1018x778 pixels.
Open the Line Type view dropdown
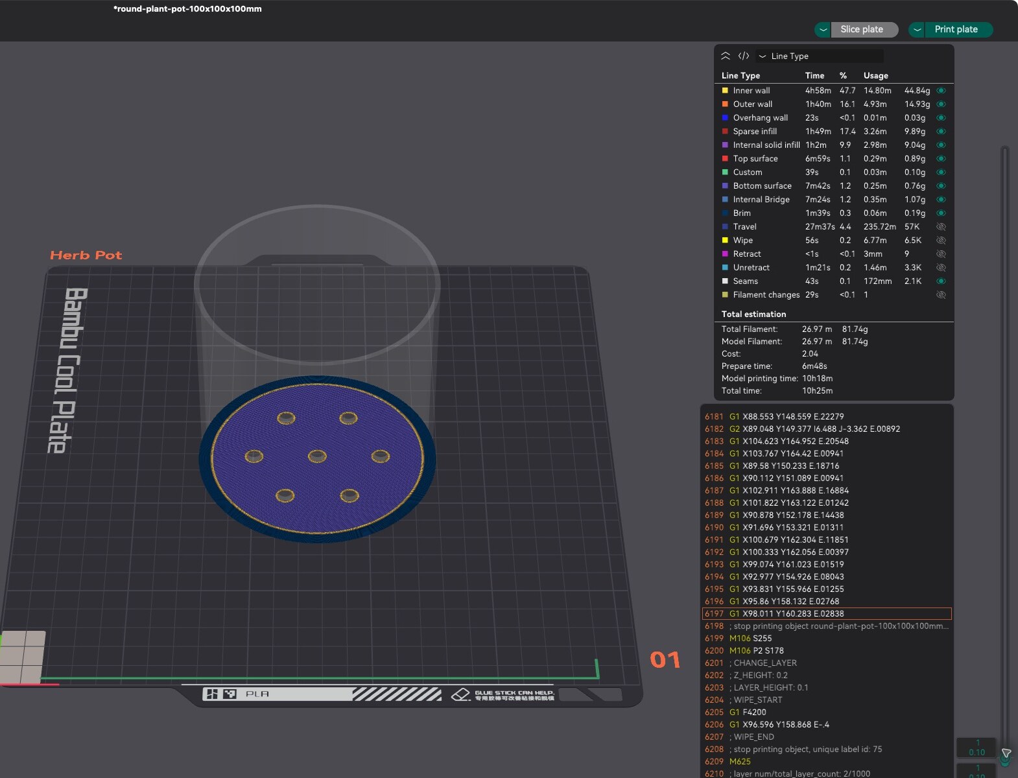tap(820, 56)
